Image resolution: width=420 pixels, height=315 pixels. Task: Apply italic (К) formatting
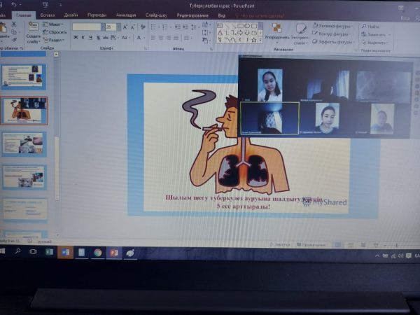coord(82,38)
